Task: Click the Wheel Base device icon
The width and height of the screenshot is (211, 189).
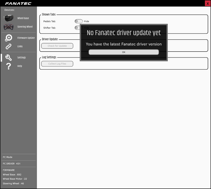Action: point(8,18)
